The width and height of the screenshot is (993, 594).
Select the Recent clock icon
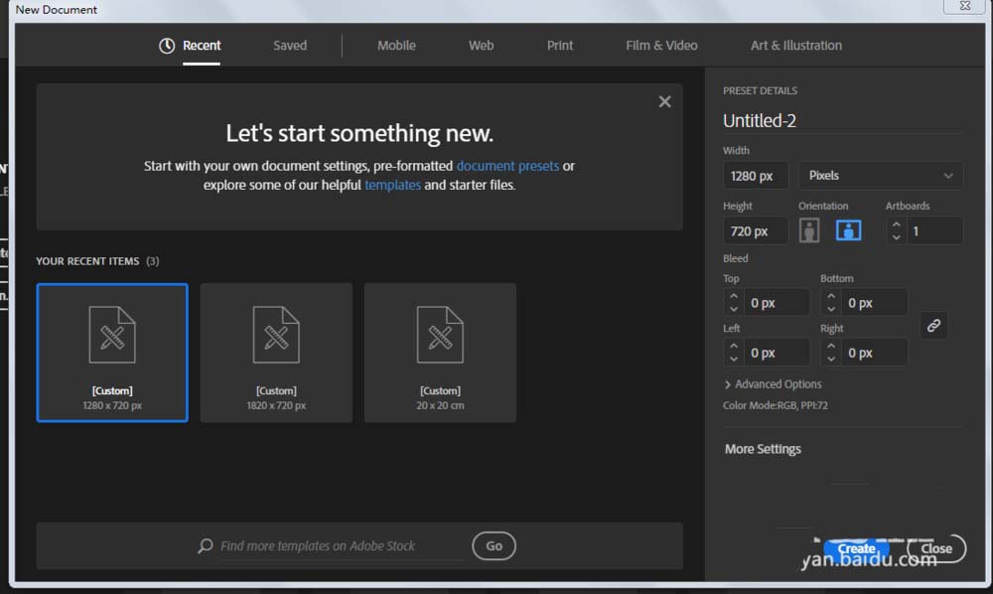tap(167, 46)
